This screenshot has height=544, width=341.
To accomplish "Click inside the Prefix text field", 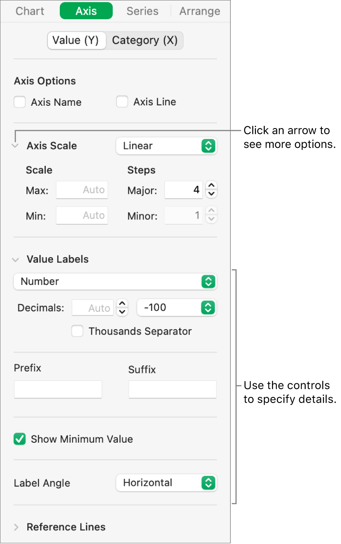I will [x=58, y=389].
